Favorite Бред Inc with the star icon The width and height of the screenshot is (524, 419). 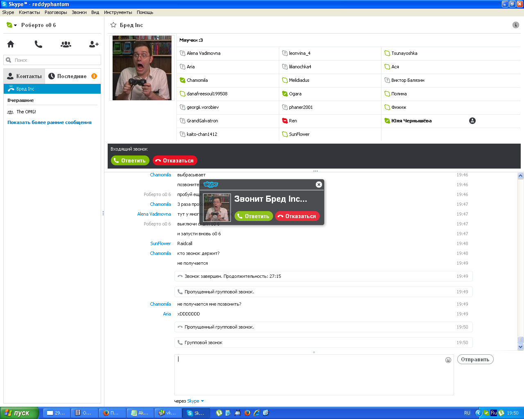pos(113,25)
